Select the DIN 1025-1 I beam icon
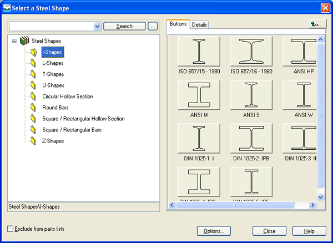 coord(199,139)
